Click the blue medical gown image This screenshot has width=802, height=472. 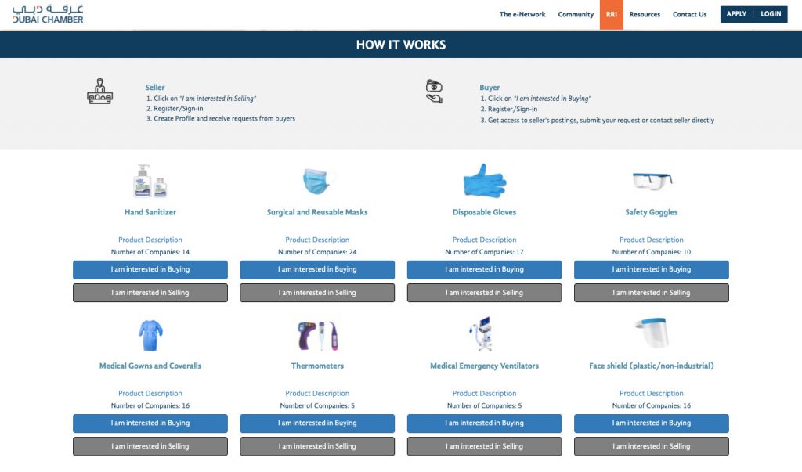150,335
